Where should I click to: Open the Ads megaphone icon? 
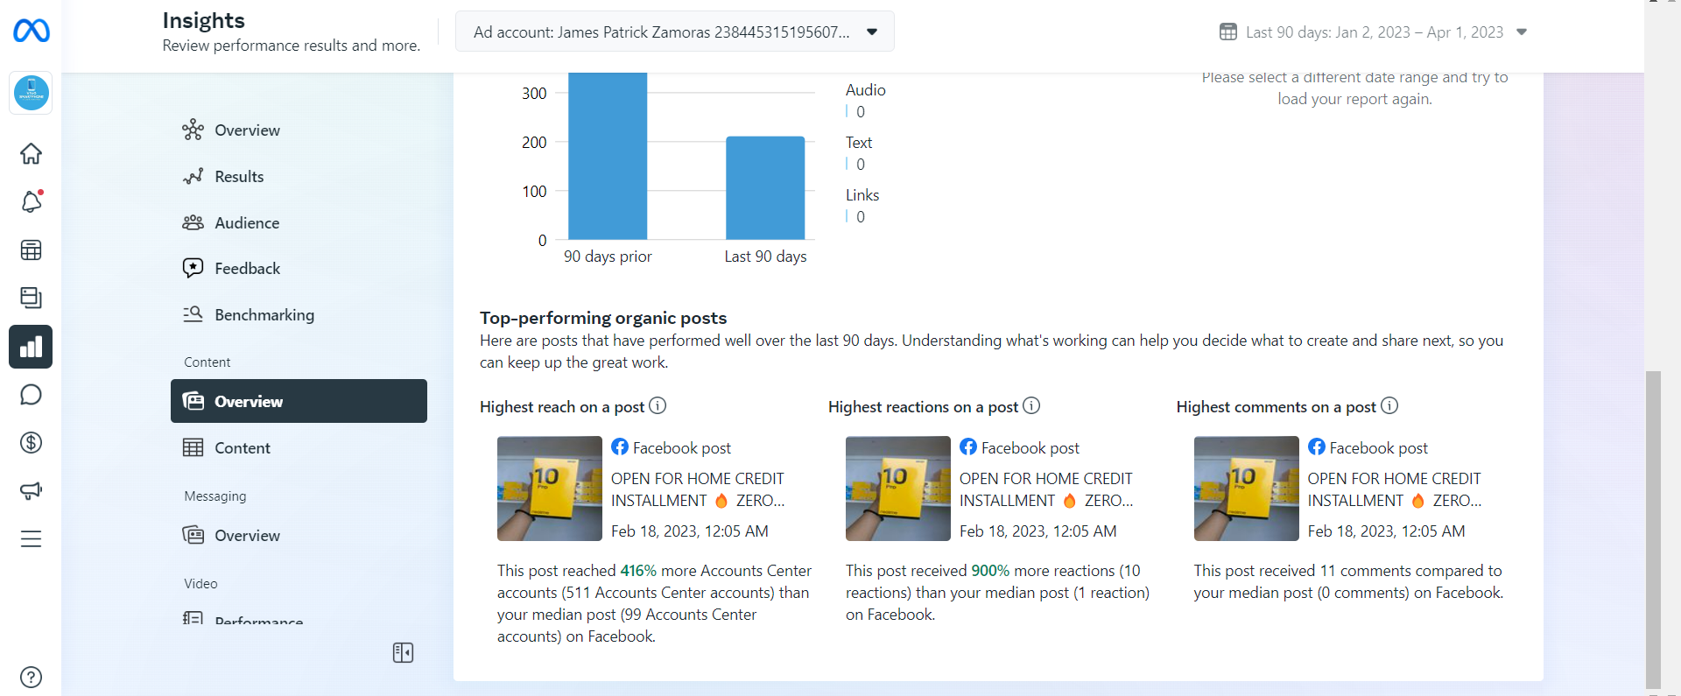[x=32, y=491]
